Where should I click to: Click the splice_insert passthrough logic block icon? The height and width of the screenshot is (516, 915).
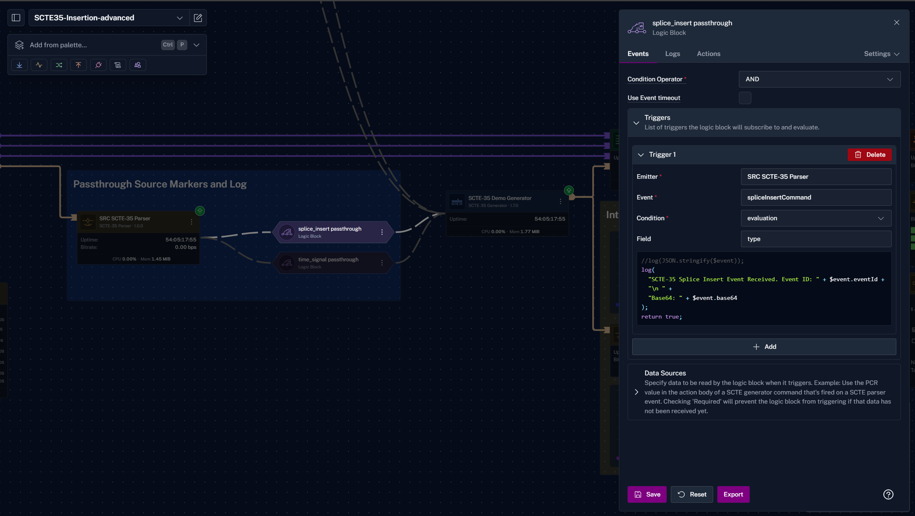coord(287,232)
